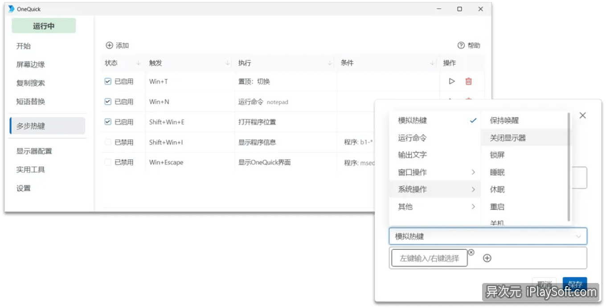Click the sort icon on the 触发 column
606x308 pixels.
(x=227, y=63)
